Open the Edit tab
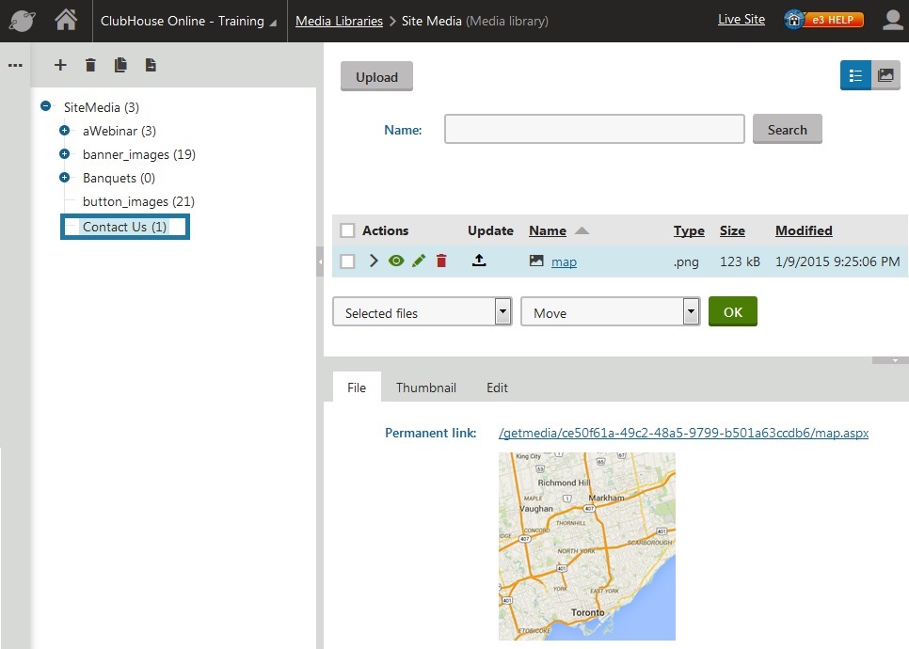This screenshot has height=649, width=909. point(497,388)
